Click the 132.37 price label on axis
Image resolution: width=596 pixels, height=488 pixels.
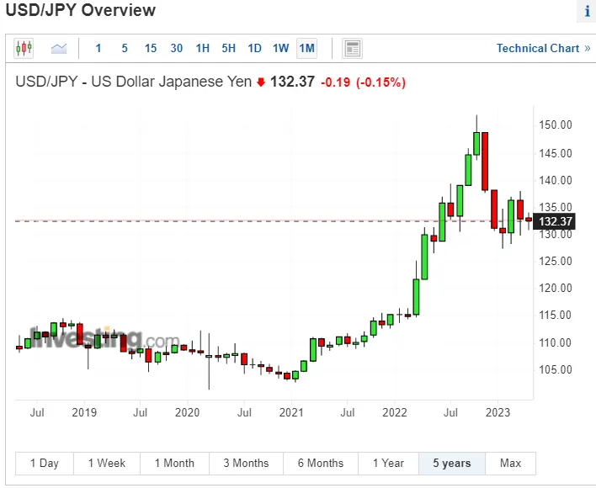coord(555,221)
